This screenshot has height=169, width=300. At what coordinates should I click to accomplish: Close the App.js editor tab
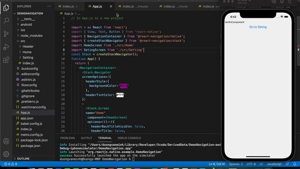click(x=111, y=7)
